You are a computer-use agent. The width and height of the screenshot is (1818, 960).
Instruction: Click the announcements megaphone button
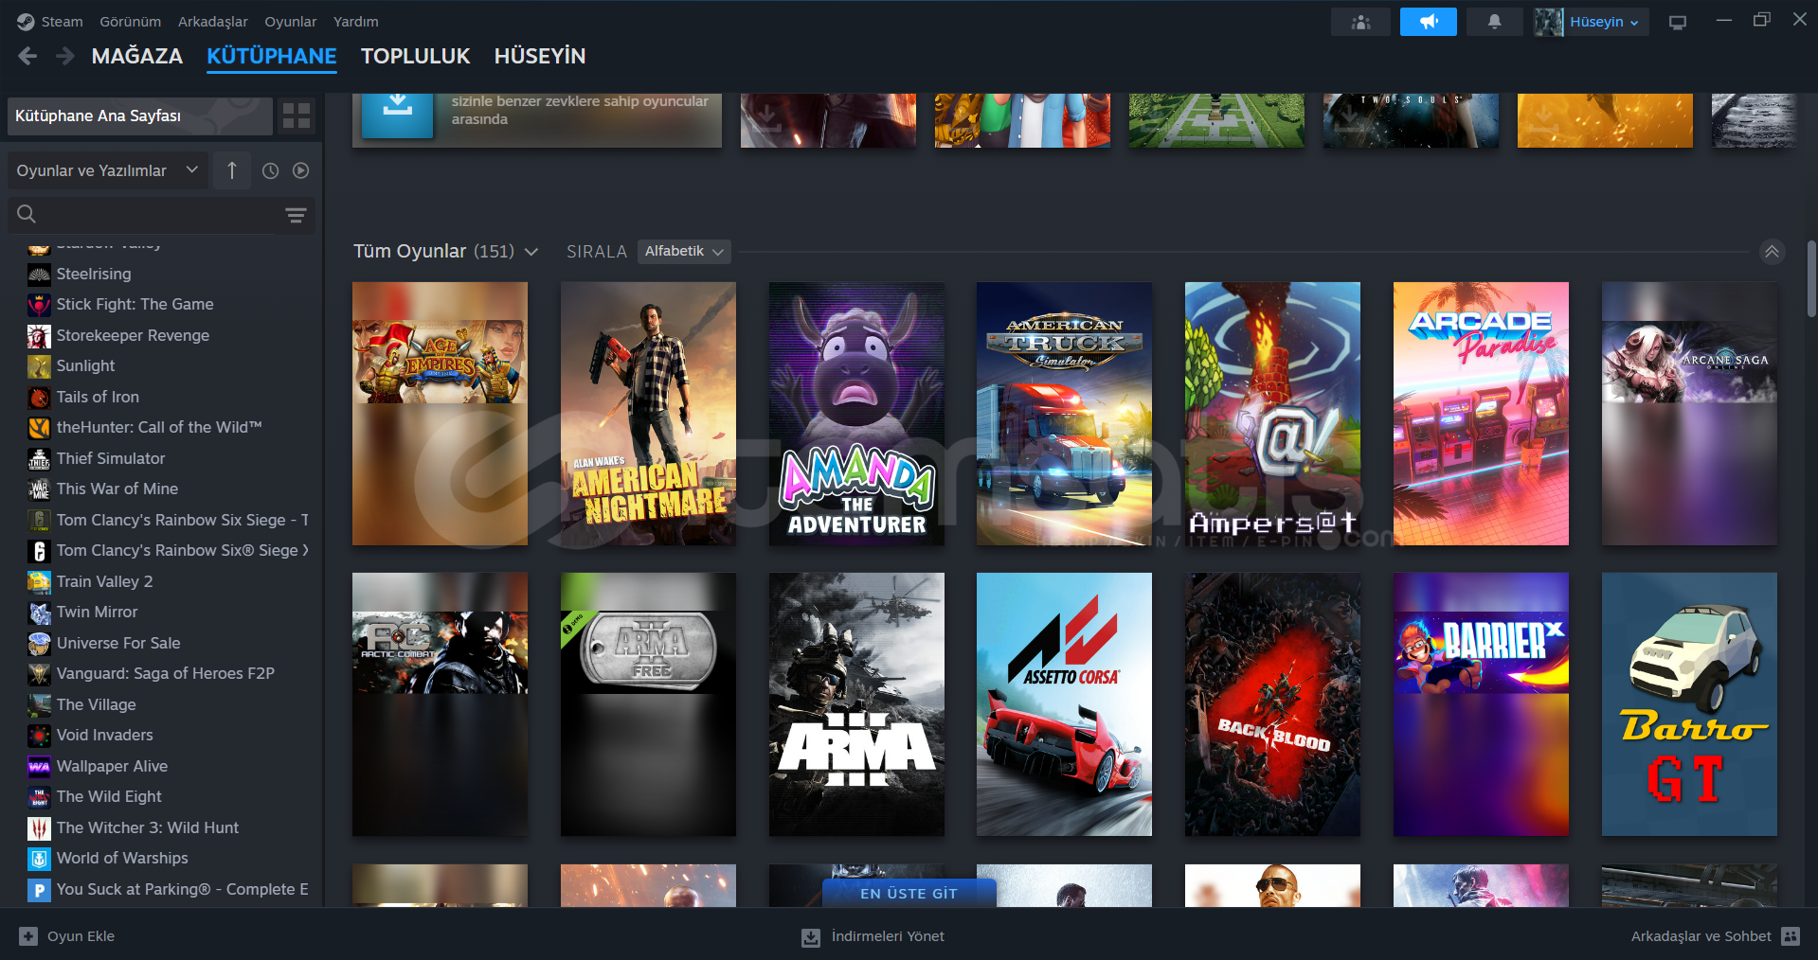coord(1429,22)
